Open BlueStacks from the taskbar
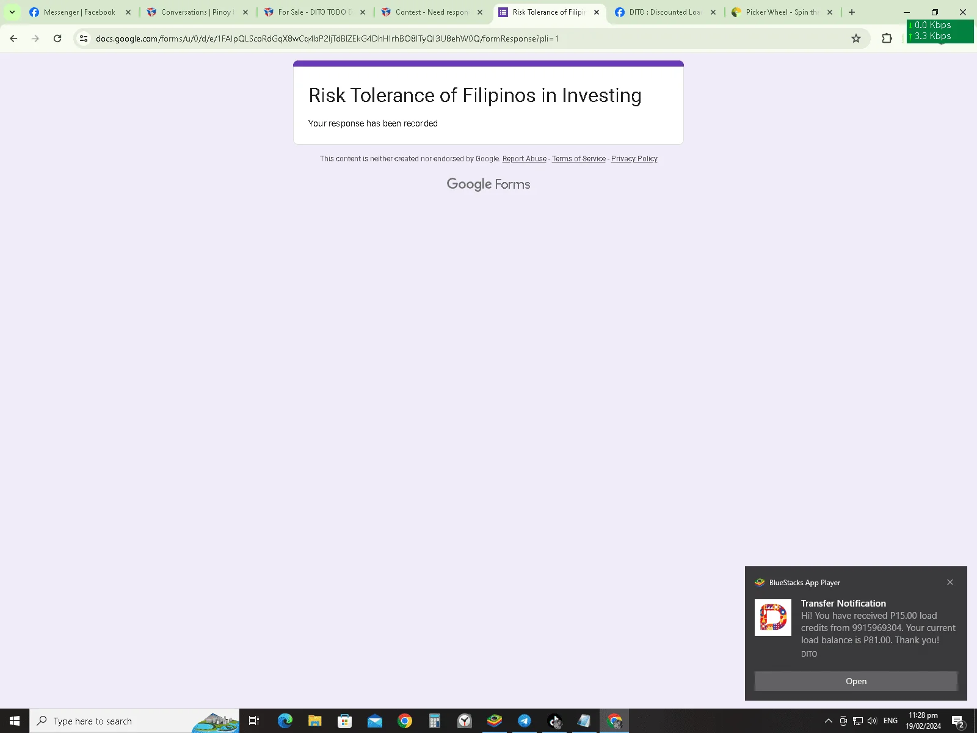 [495, 721]
